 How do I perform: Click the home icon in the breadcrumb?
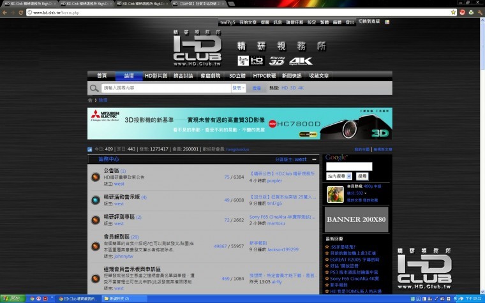[x=90, y=100]
